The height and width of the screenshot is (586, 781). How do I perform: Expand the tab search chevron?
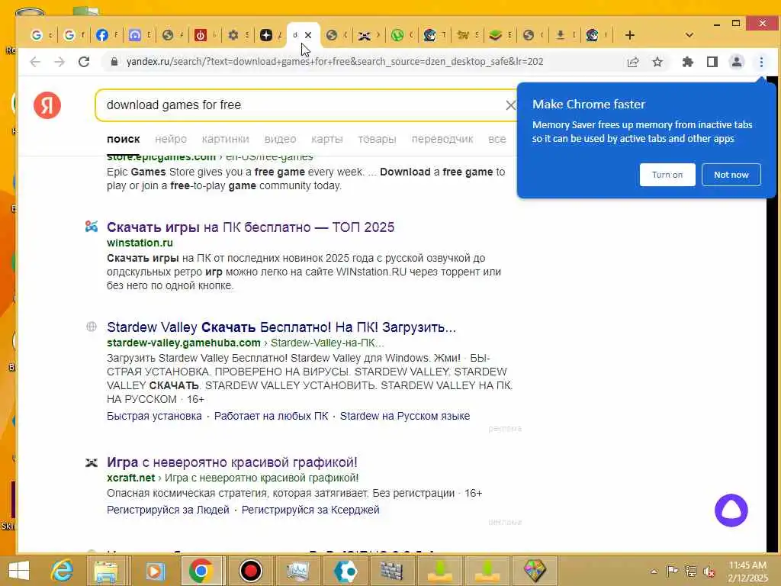[689, 35]
